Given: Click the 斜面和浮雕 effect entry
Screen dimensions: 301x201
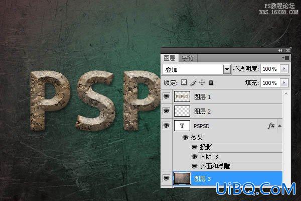Looking at the screenshot, I should pos(215,166).
